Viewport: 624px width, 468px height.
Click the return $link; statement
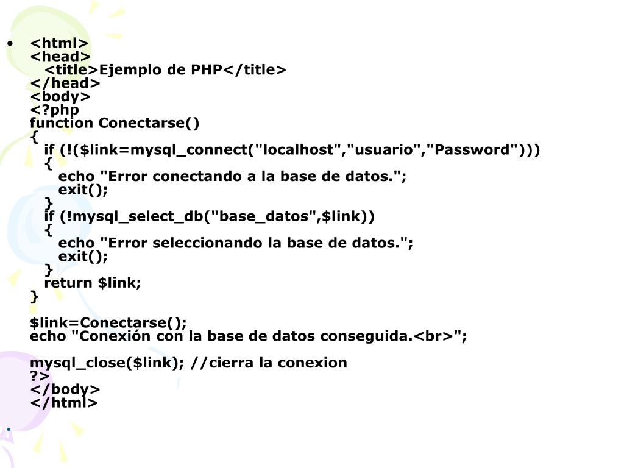93,283
